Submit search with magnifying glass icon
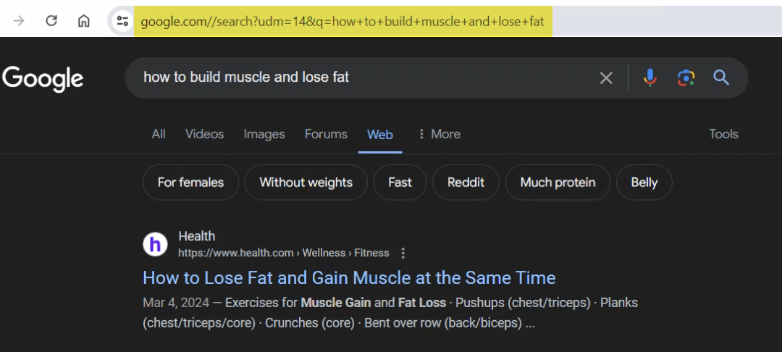This screenshot has width=782, height=352. (721, 77)
